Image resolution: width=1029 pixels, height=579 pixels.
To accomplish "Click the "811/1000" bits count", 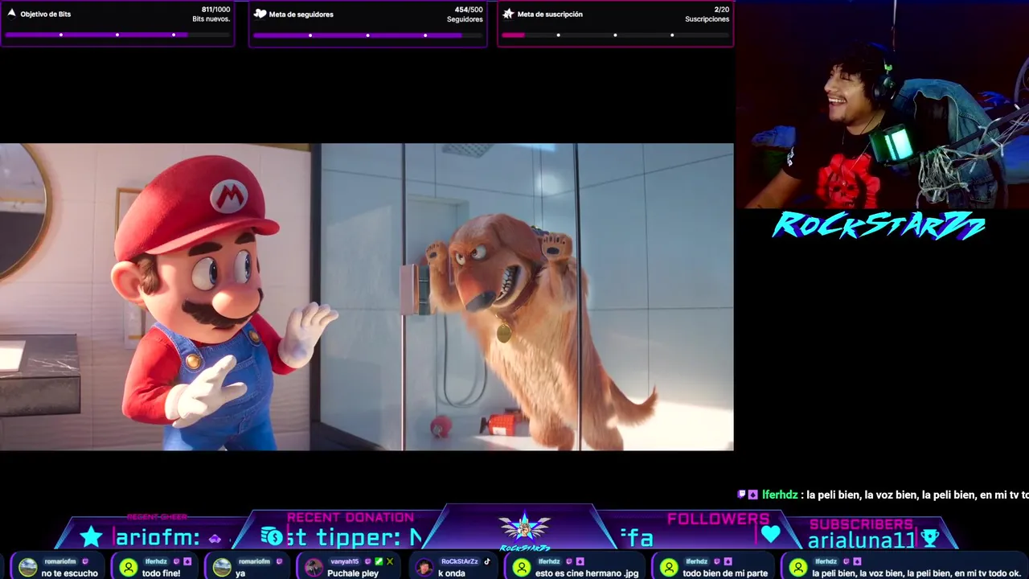I will 215,10.
